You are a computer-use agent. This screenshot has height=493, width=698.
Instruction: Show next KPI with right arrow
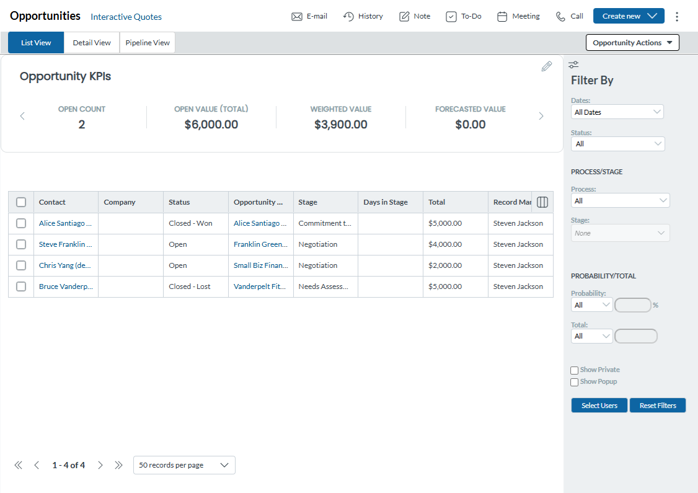[x=541, y=116]
